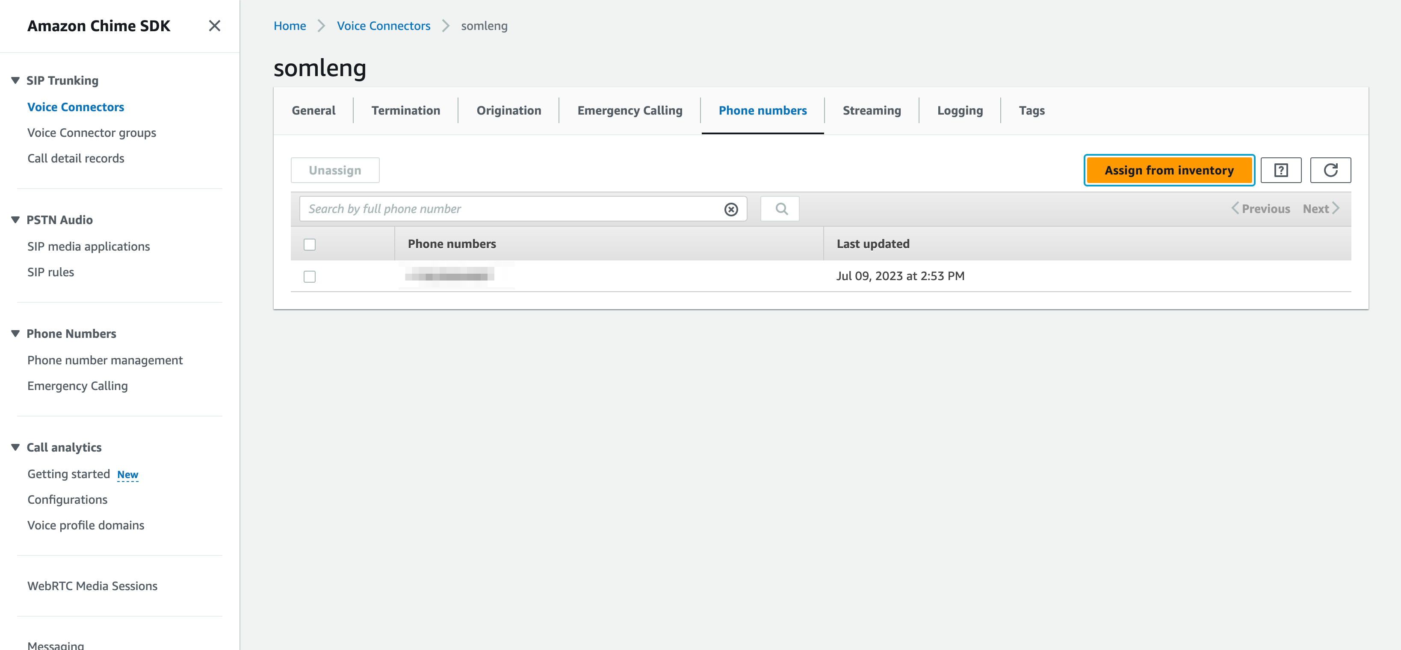Open SIP rules page
The height and width of the screenshot is (650, 1401).
[50, 272]
